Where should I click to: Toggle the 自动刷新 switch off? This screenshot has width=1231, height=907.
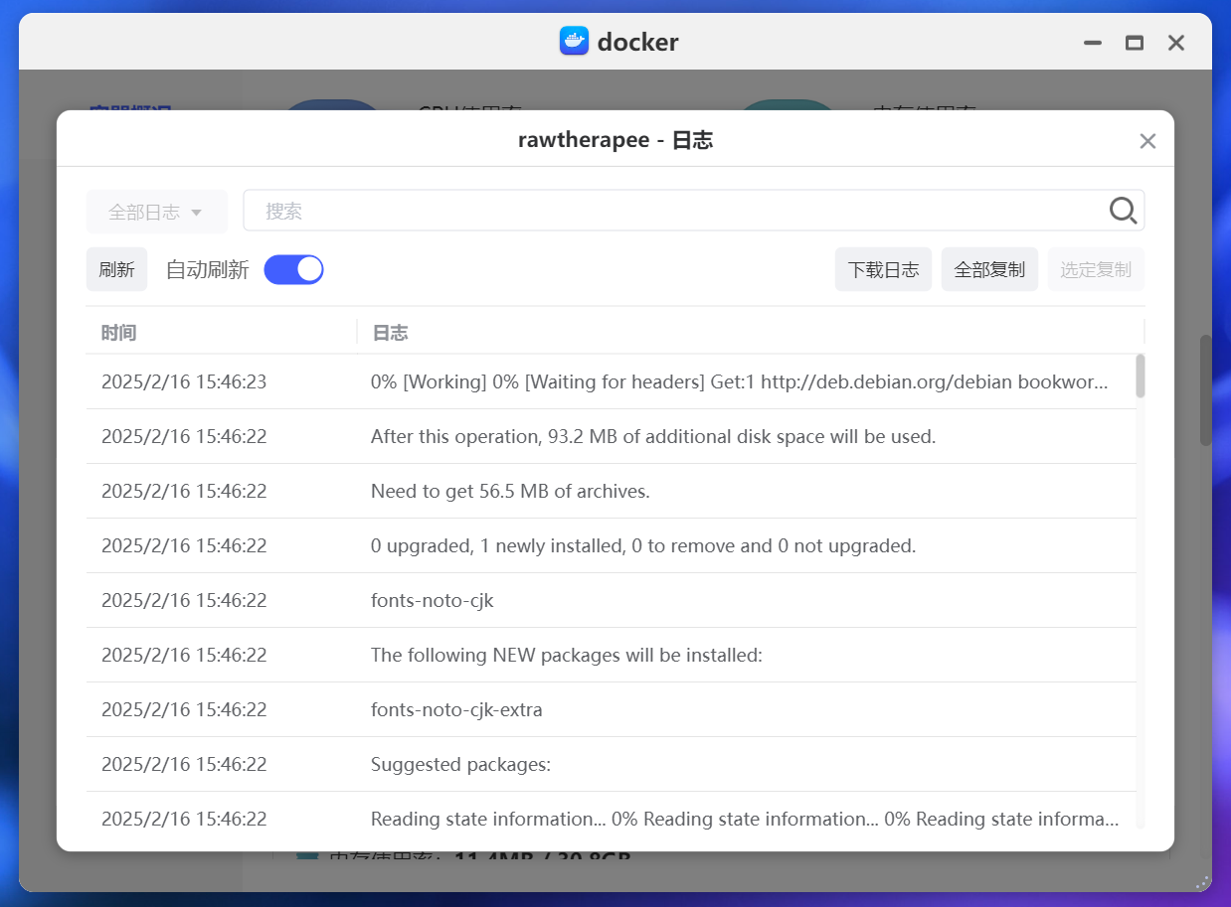coord(293,269)
